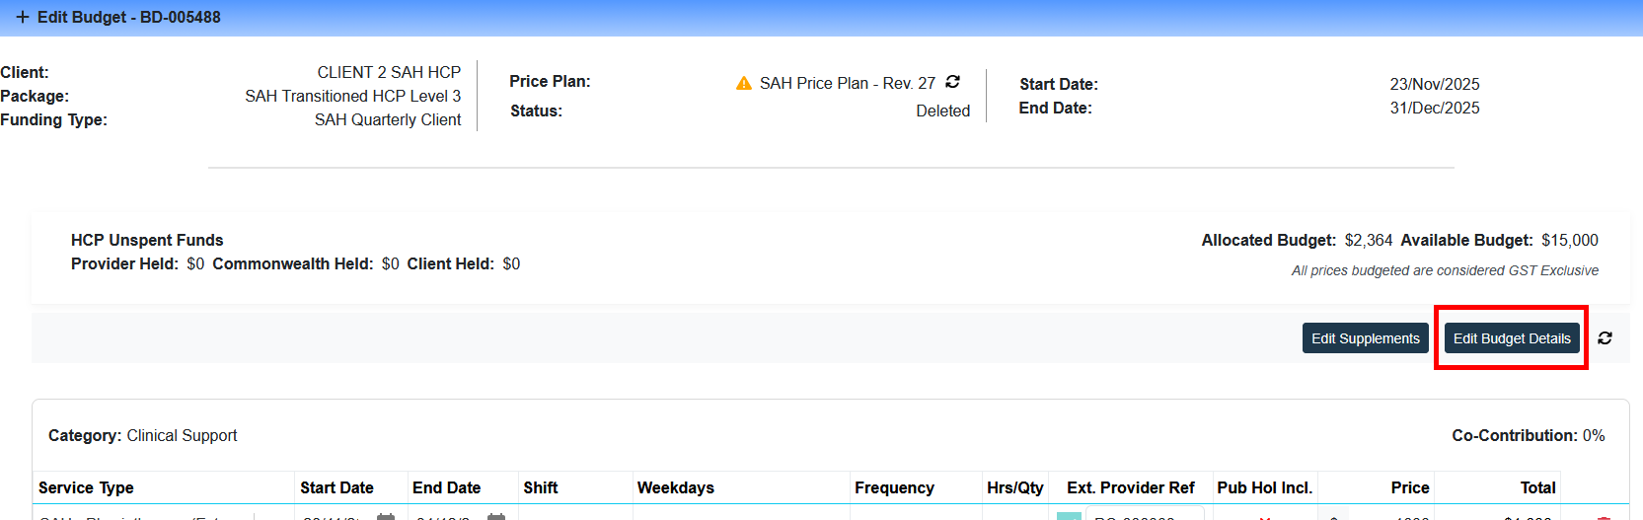Select the Ext. Provider Ref column header

(1130, 487)
